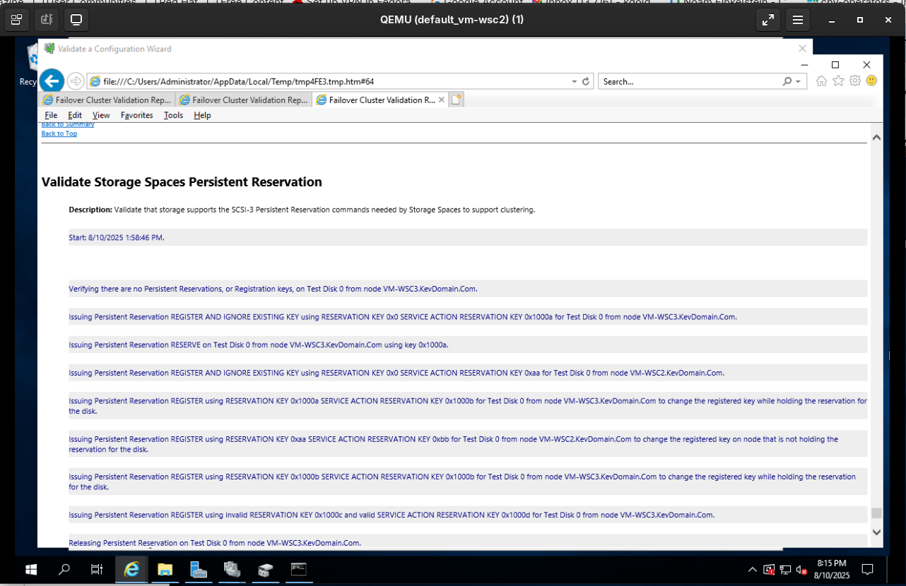This screenshot has height=586, width=906.
Task: Click the taskbar clock showing 8:15 PM
Action: (x=831, y=569)
